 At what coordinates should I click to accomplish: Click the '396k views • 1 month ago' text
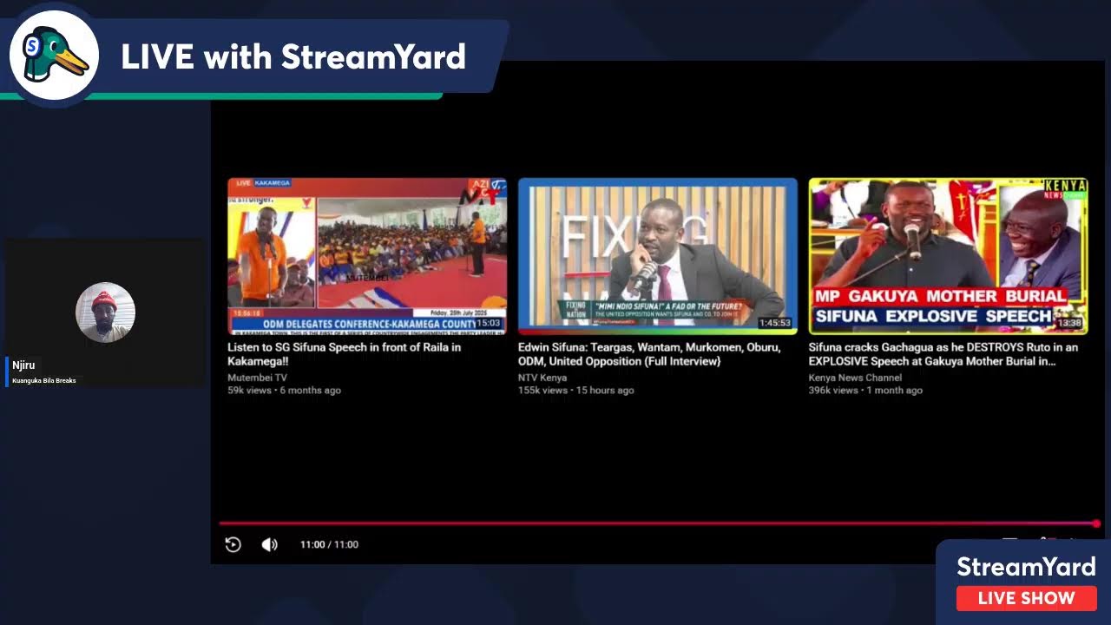865,391
